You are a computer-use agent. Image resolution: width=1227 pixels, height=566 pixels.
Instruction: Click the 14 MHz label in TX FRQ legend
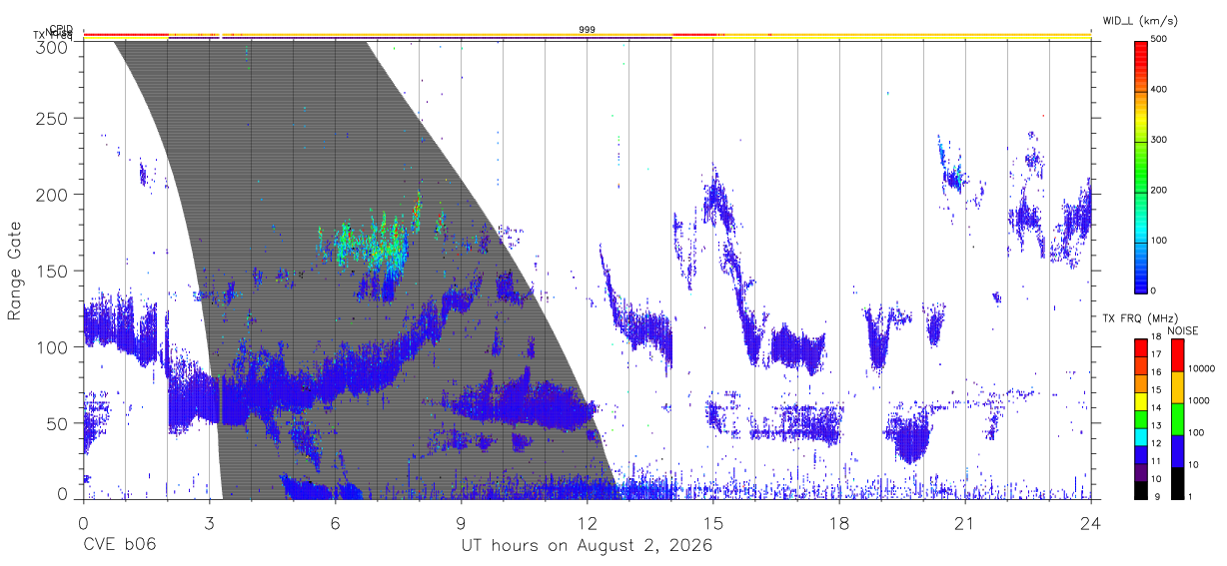click(x=1155, y=407)
